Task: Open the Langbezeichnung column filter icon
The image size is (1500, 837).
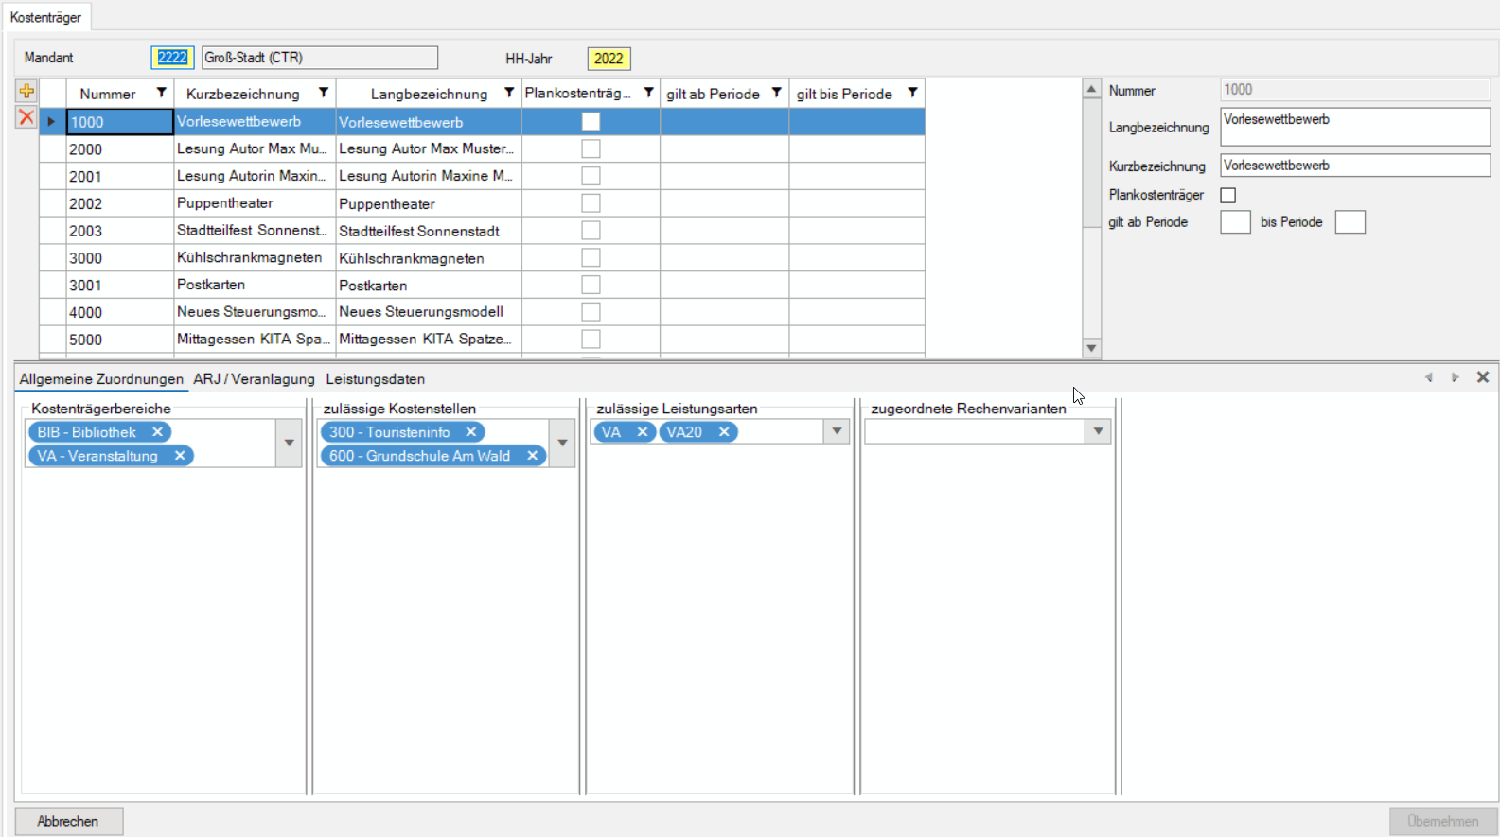Action: click(x=509, y=93)
